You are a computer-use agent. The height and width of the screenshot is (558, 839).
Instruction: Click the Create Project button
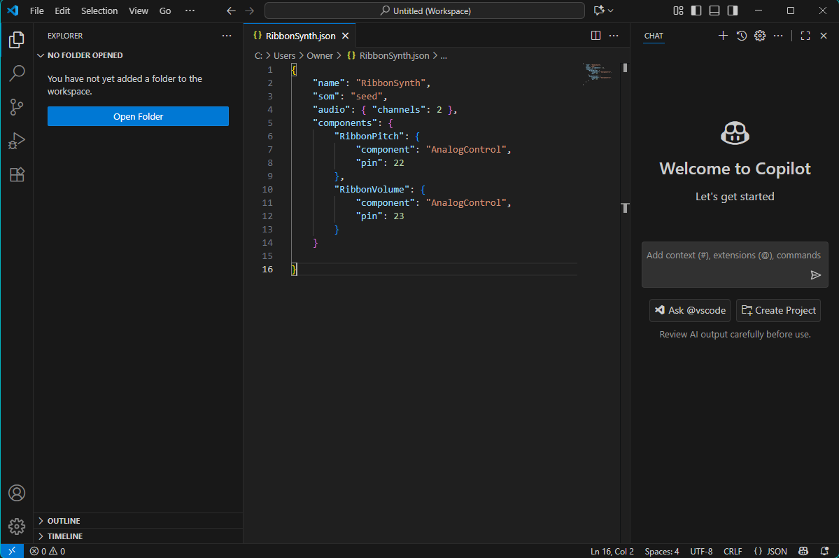click(778, 310)
